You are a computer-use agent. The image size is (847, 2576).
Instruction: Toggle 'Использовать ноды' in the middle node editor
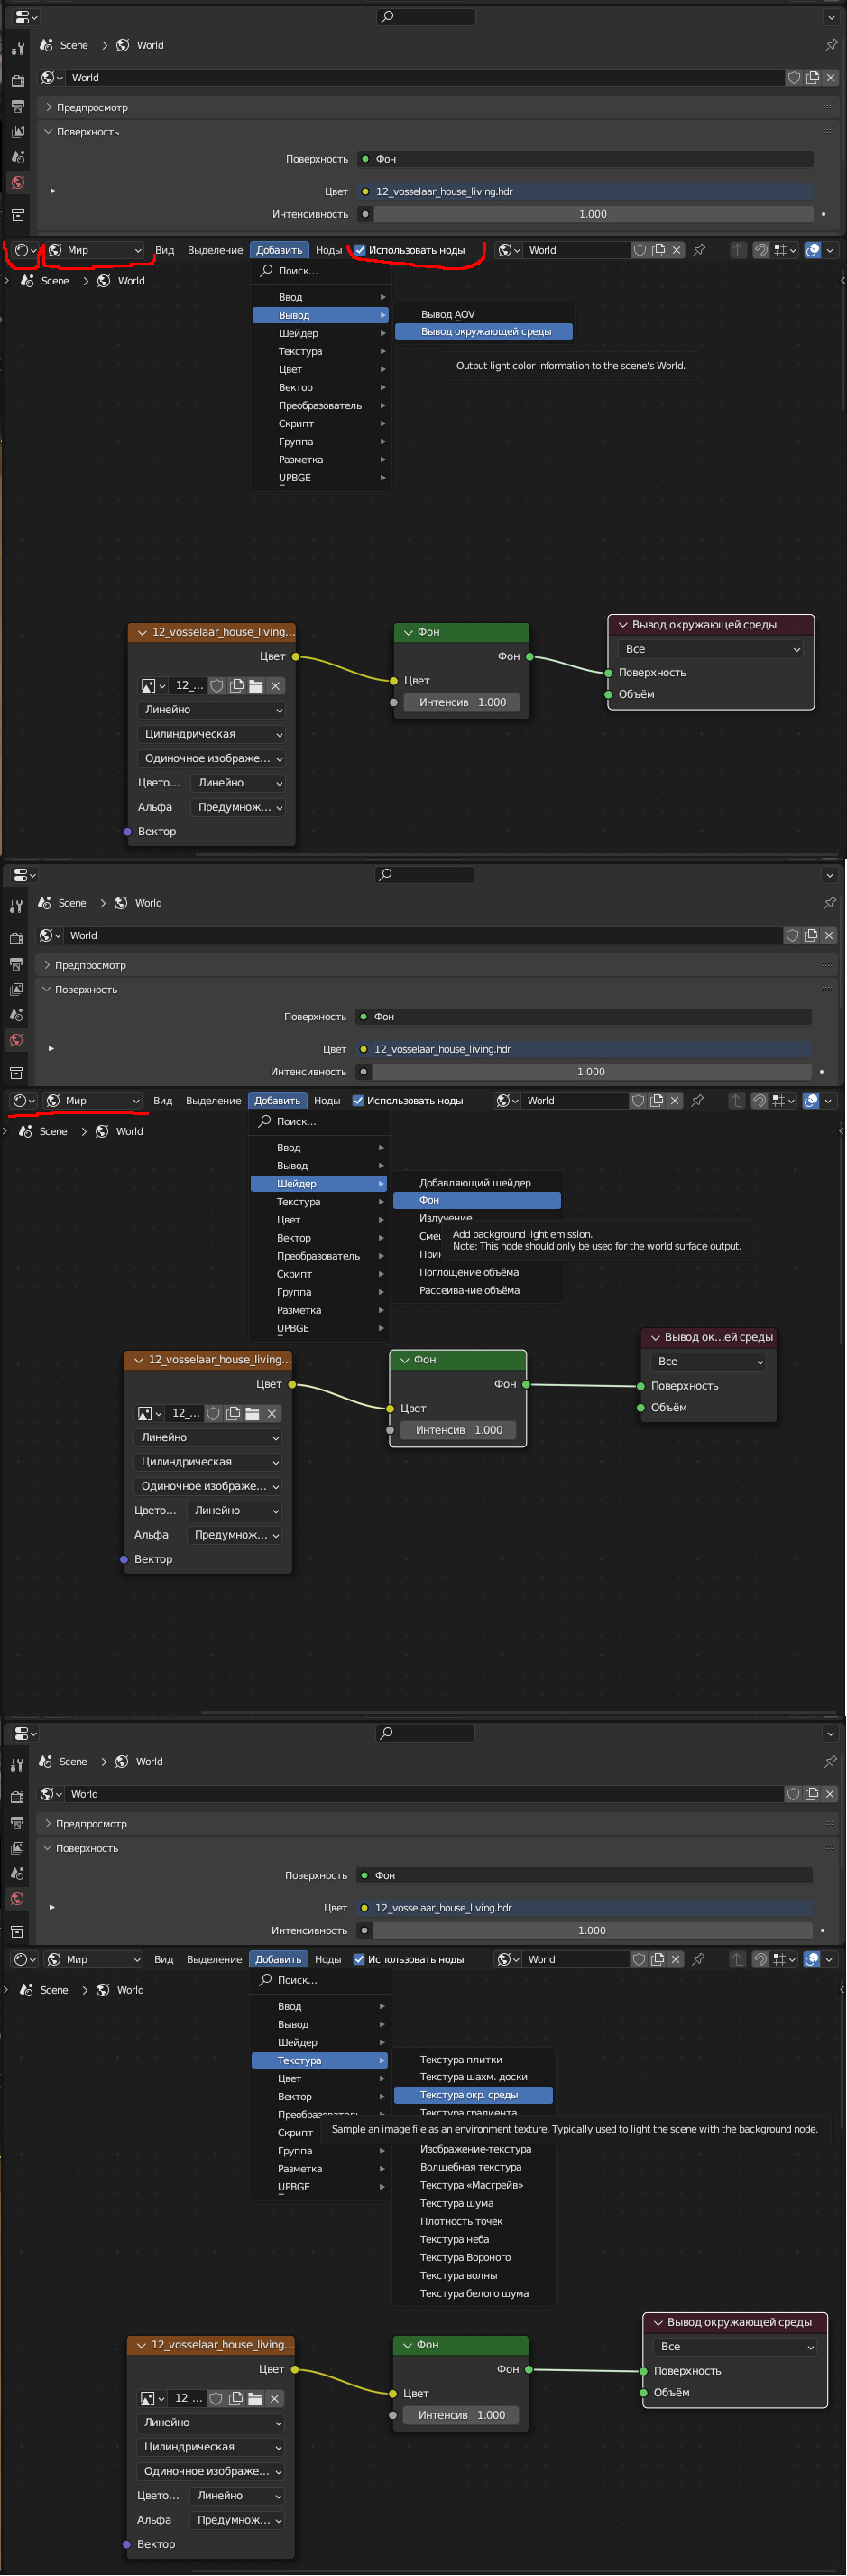click(359, 1100)
